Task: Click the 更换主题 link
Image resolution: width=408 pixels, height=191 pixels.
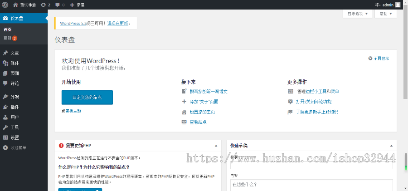Action: pos(73,111)
